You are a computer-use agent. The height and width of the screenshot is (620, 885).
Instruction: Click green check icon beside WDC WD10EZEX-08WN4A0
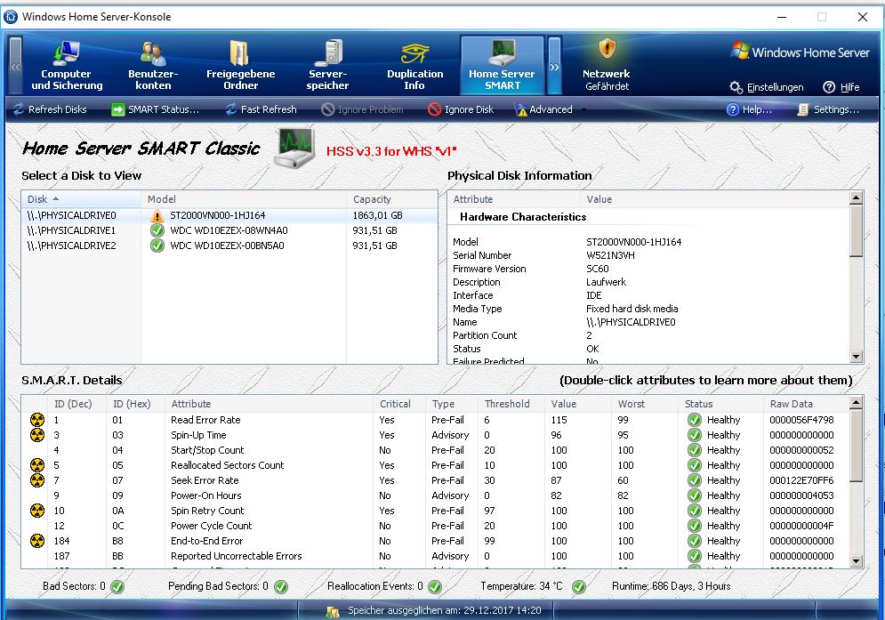coord(157,230)
